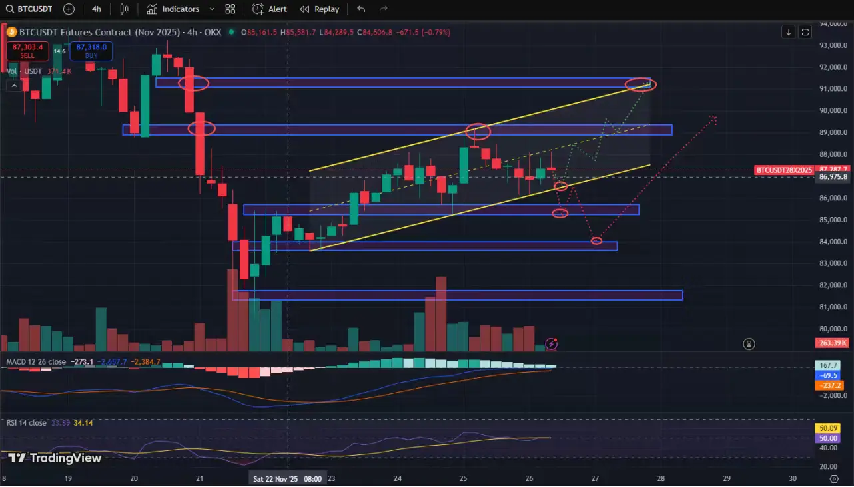Click the purple lightning bolt event icon

(552, 344)
